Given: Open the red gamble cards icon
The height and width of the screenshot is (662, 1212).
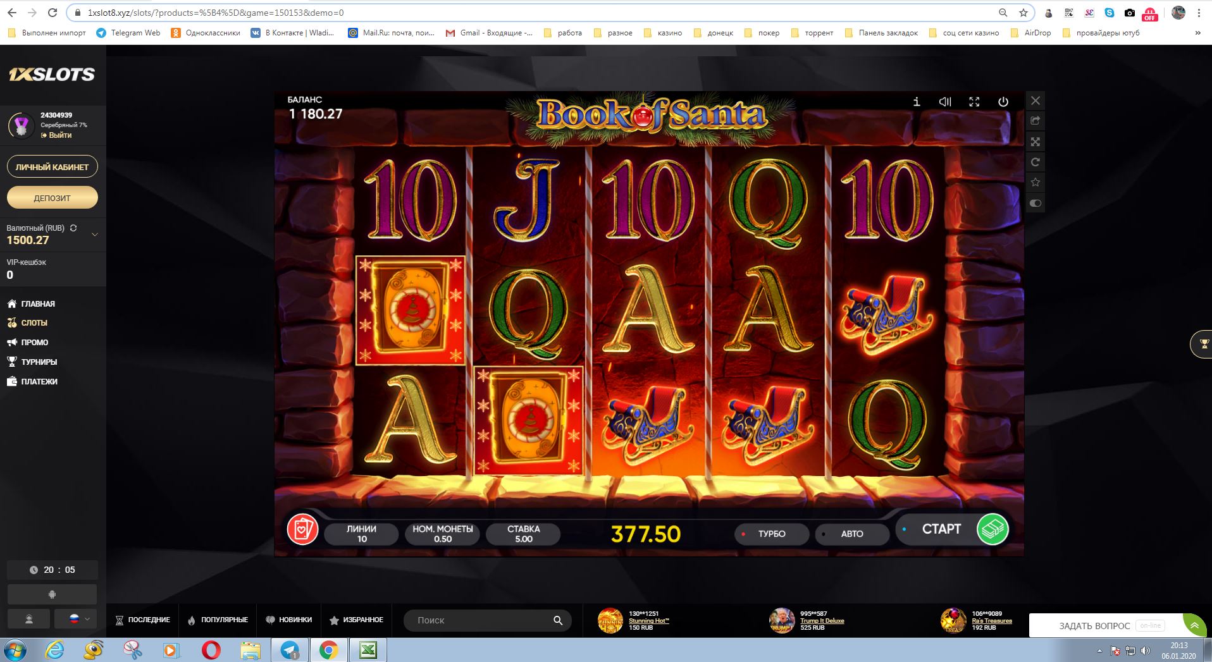Looking at the screenshot, I should click(x=302, y=529).
